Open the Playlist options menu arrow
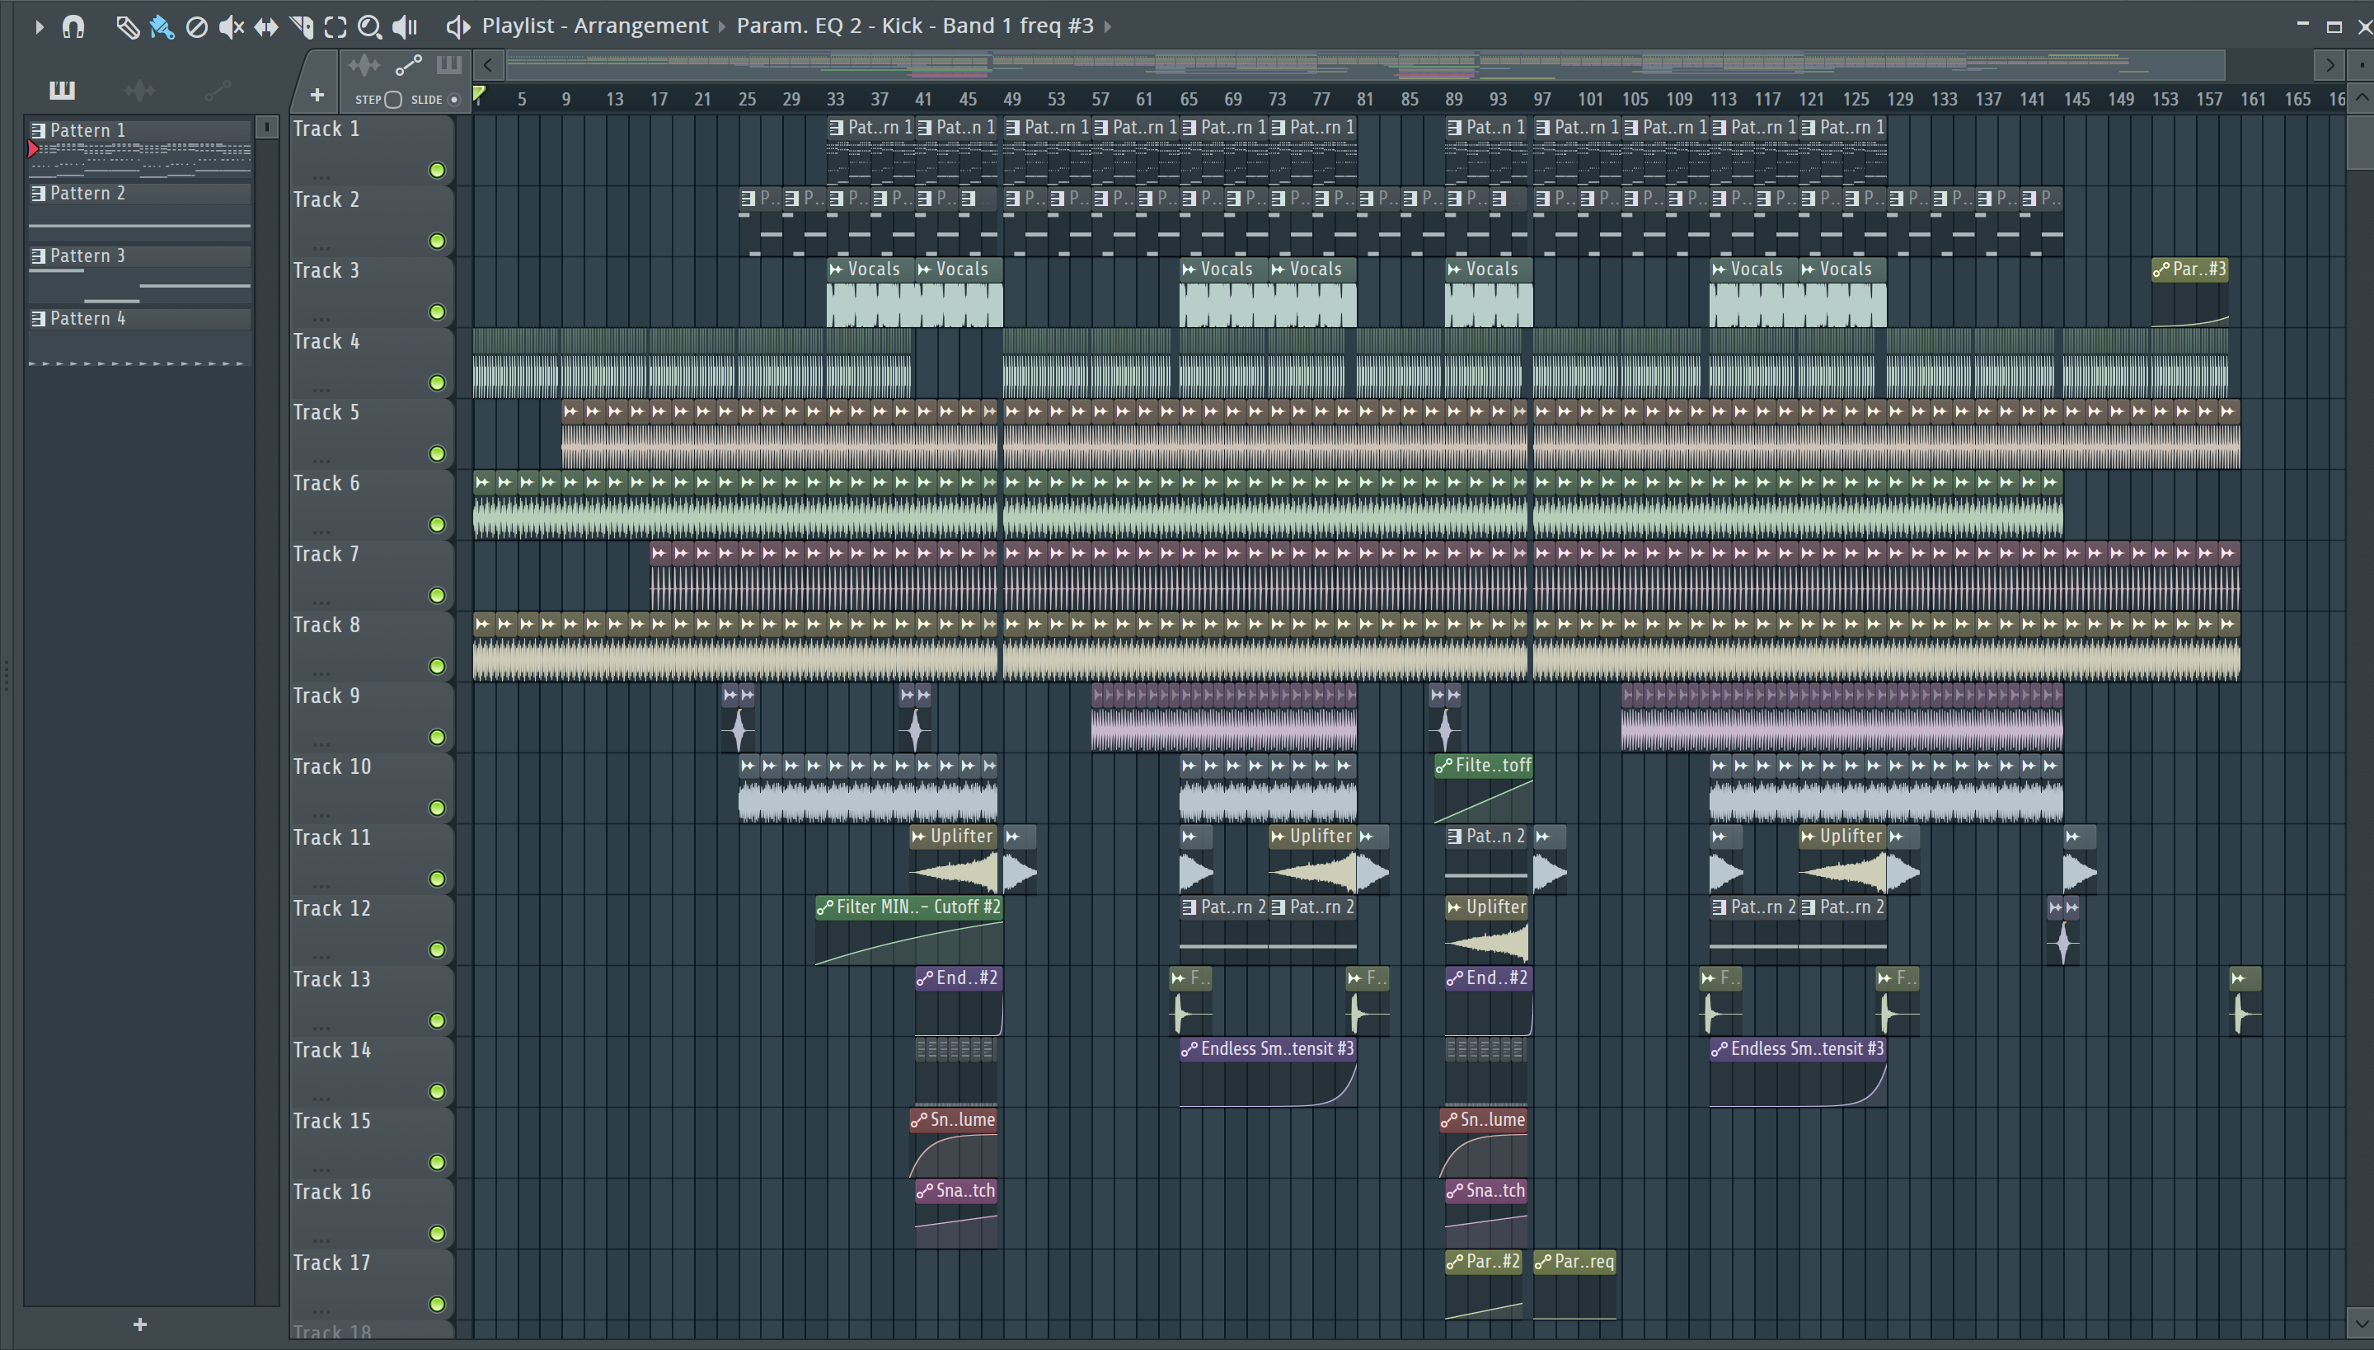Image resolution: width=2374 pixels, height=1350 pixels. pyautogui.click(x=39, y=27)
